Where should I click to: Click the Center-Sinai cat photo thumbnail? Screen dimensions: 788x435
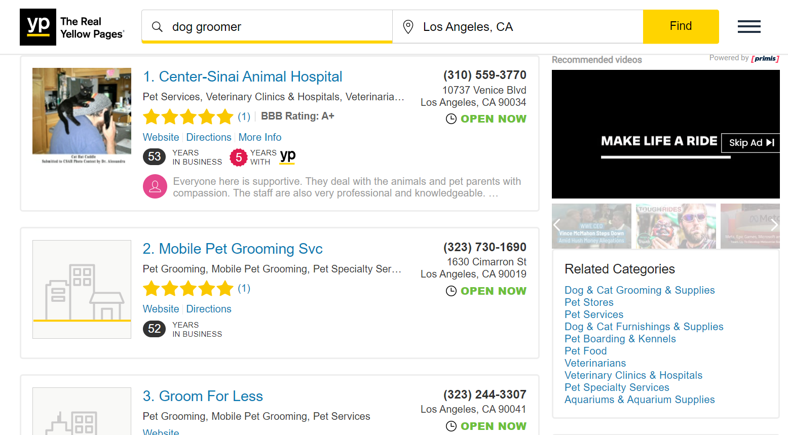[82, 111]
